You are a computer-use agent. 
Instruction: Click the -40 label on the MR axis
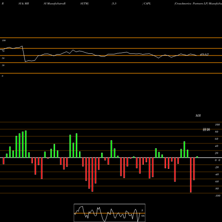pos(217,174)
